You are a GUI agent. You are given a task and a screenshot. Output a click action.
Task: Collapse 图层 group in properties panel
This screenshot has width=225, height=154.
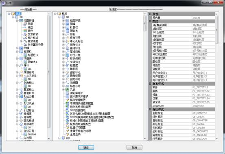pyautogui.click(x=150, y=21)
